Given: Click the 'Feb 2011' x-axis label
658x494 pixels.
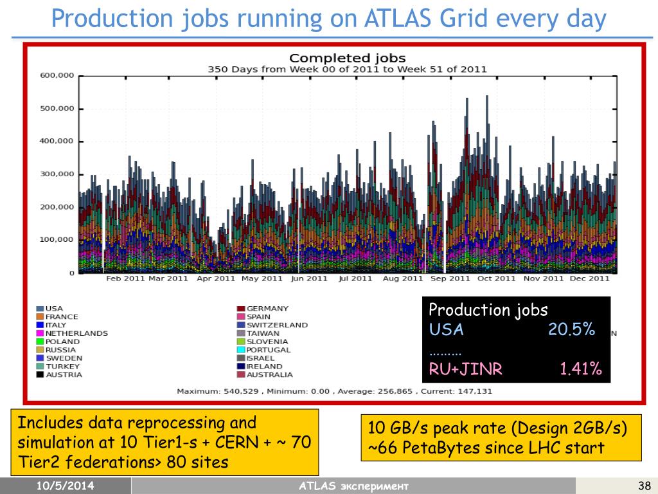Looking at the screenshot, I should (x=125, y=279).
